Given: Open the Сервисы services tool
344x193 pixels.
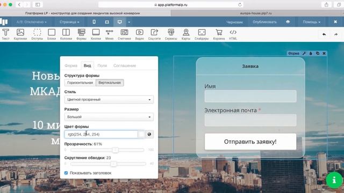Looking at the screenshot, I should (x=171, y=34).
